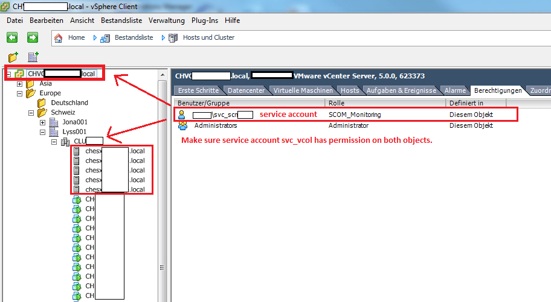Click the Home breadcrumb link
The height and width of the screenshot is (302, 551).
[76, 37]
